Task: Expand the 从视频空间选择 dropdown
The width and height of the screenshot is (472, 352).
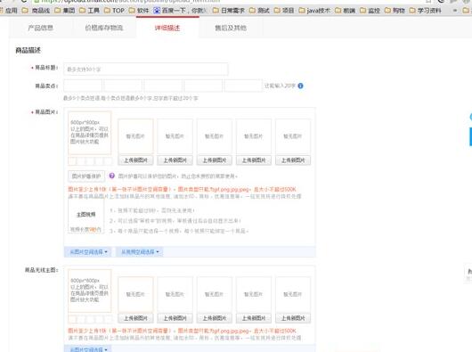Action: [140, 251]
